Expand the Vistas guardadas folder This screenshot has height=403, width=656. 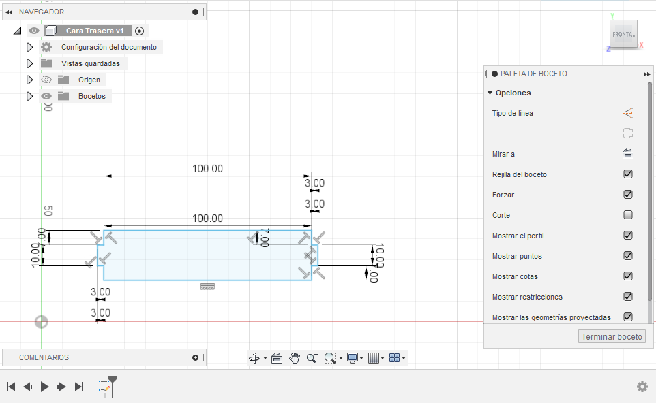[29, 63]
